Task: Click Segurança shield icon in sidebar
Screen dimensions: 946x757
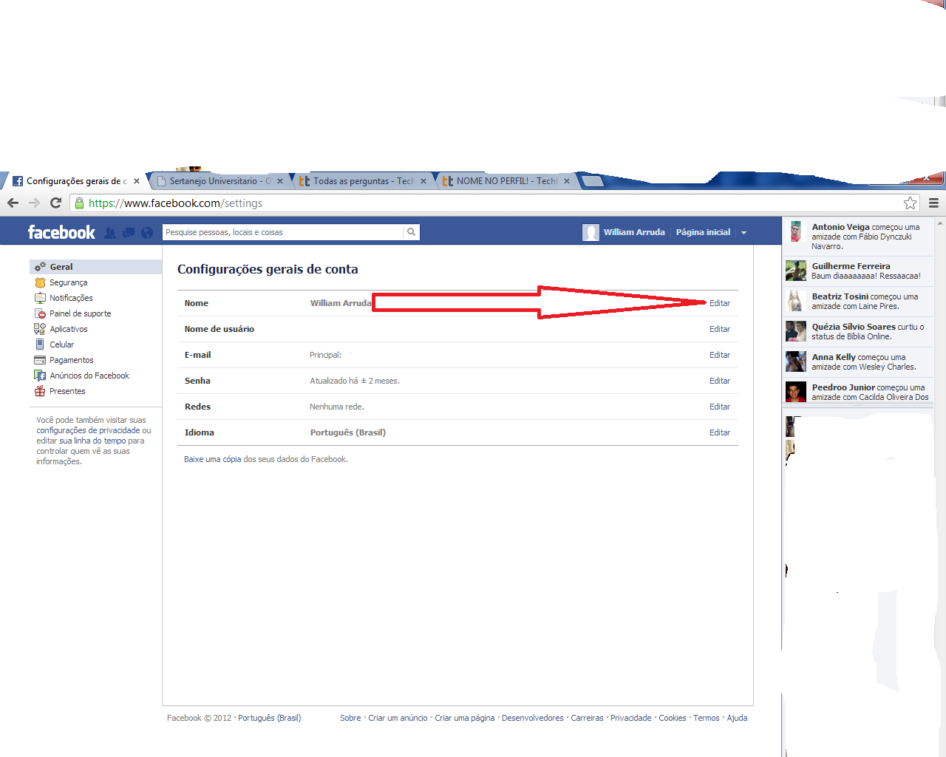Action: coord(40,282)
